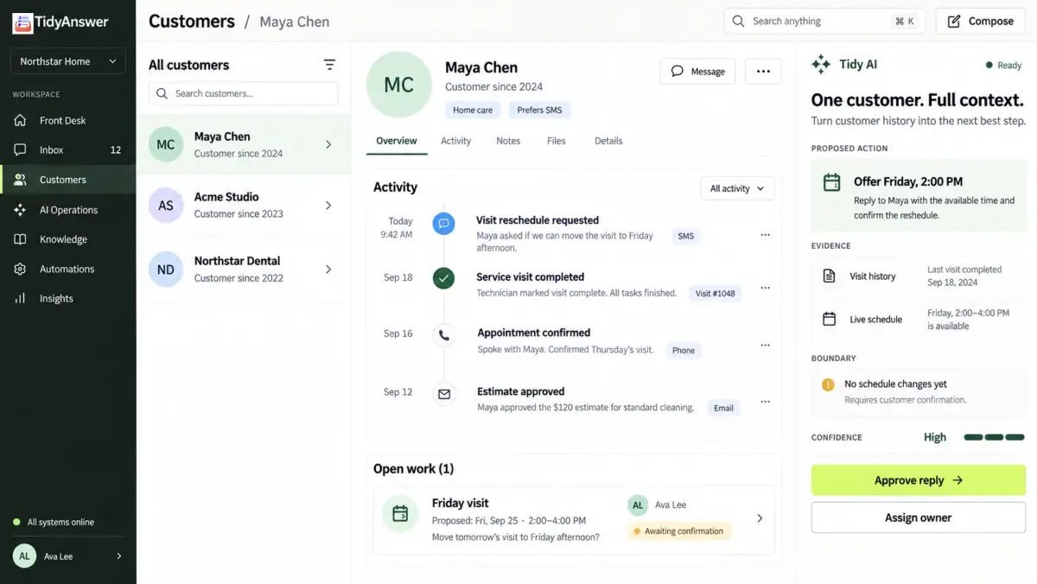The width and height of the screenshot is (1037, 584).
Task: Select the AS avatar for Acme Studio
Action: point(166,206)
